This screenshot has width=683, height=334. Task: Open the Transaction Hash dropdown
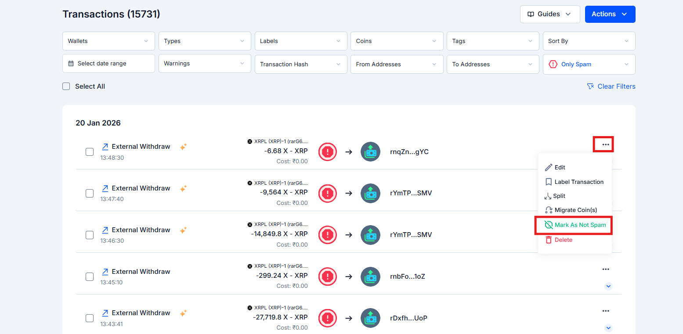click(x=301, y=64)
